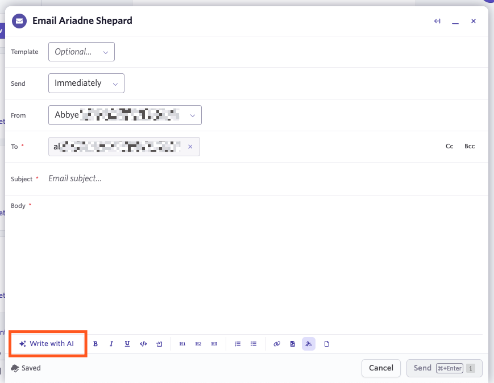Apply Heading 1 style
Viewport: 494px width, 383px height.
182,344
